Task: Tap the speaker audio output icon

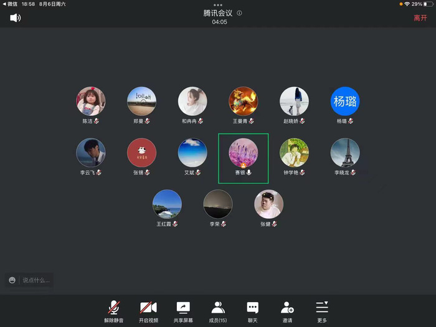Action: point(15,17)
